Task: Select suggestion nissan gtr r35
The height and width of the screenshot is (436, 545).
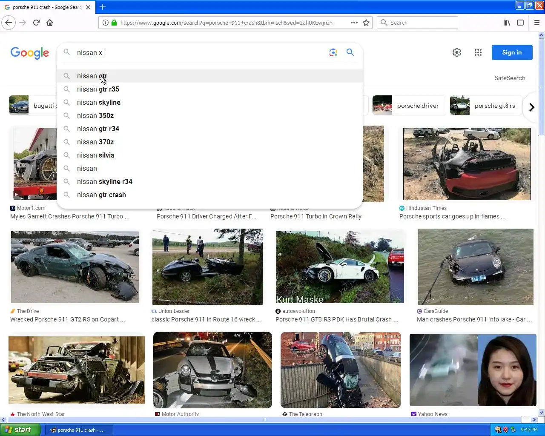Action: pyautogui.click(x=209, y=89)
